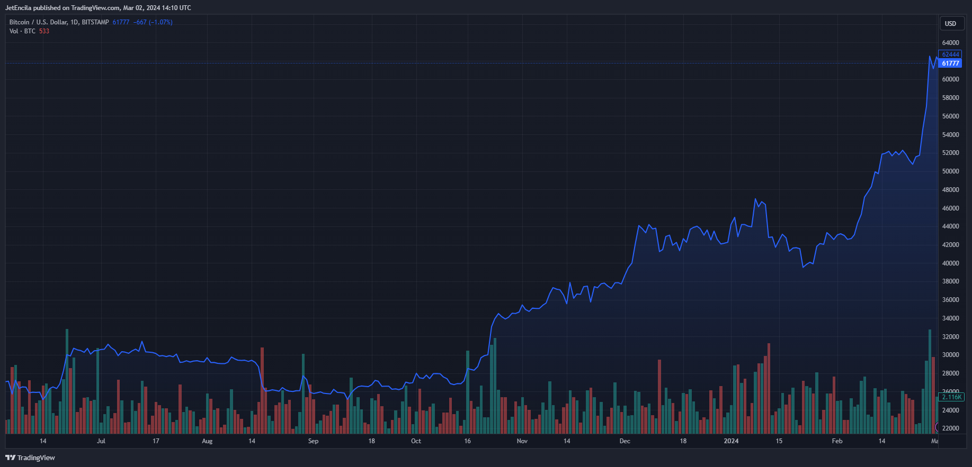Click the -667 (-1.07%) price change text
This screenshot has height=467, width=972.
click(x=153, y=22)
